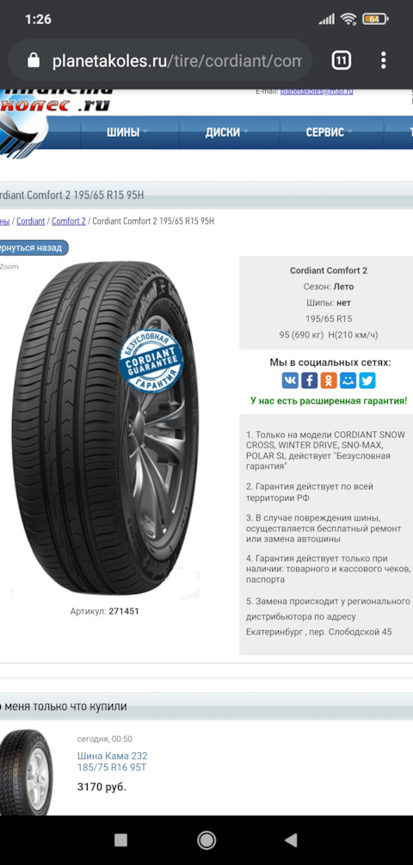This screenshot has height=865, width=413.
Task: Tap Android home circle button
Action: point(206,840)
